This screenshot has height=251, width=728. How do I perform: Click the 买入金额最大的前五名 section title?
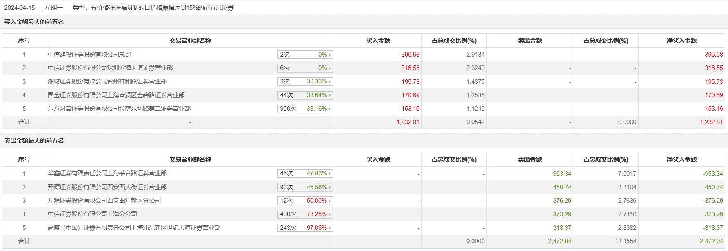point(34,22)
